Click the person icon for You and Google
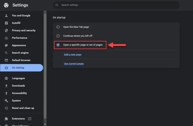 [x=6, y=16]
